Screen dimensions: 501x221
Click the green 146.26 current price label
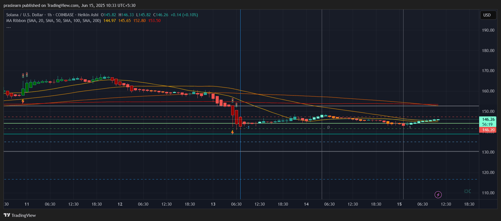coord(488,119)
